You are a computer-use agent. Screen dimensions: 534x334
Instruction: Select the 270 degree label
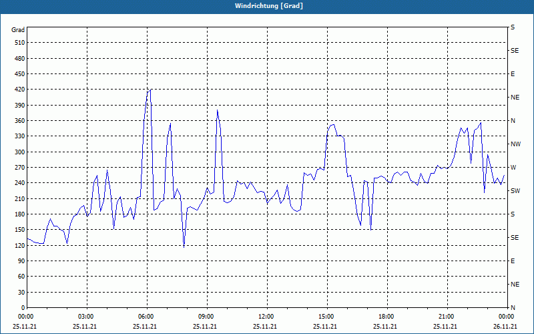[x=20, y=168]
